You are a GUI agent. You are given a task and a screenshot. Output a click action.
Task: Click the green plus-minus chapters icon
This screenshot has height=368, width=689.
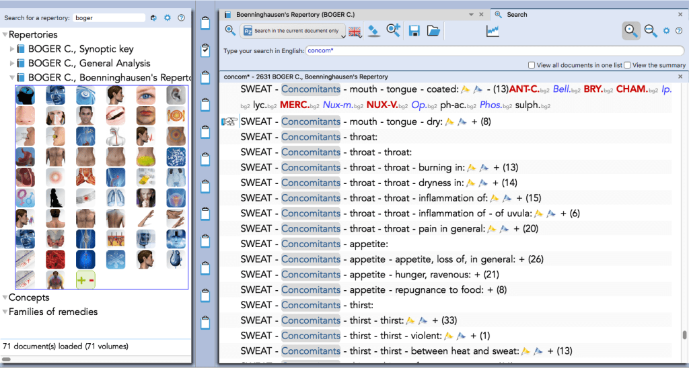pyautogui.click(x=85, y=280)
